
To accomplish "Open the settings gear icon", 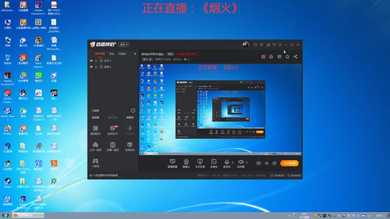I will point(274,163).
